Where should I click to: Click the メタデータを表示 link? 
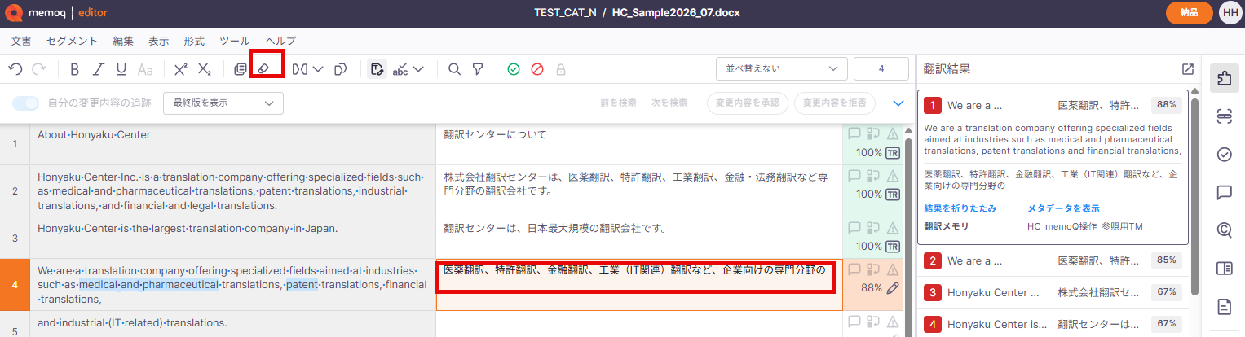[x=1063, y=208]
